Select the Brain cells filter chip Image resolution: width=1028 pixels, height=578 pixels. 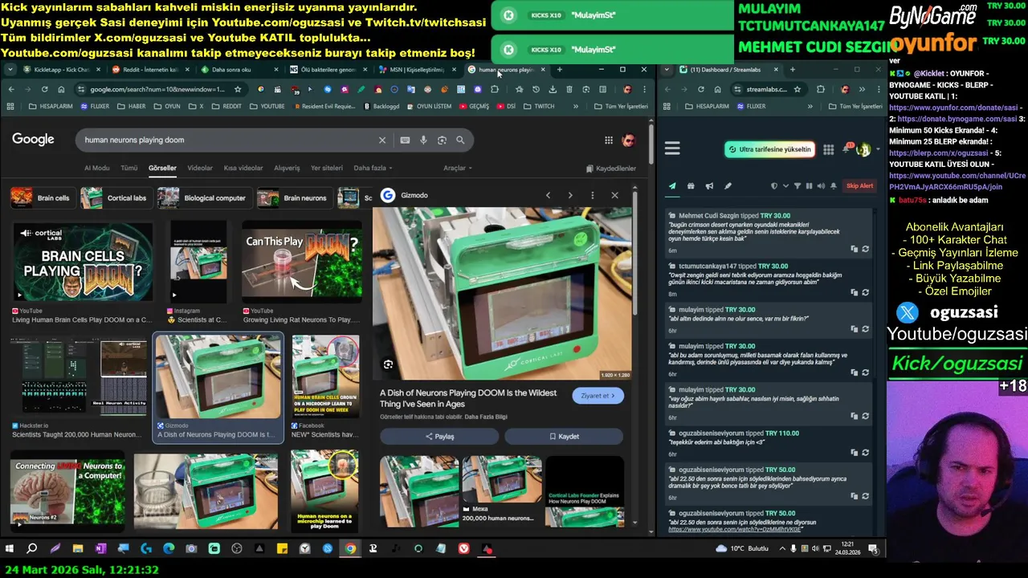point(42,197)
